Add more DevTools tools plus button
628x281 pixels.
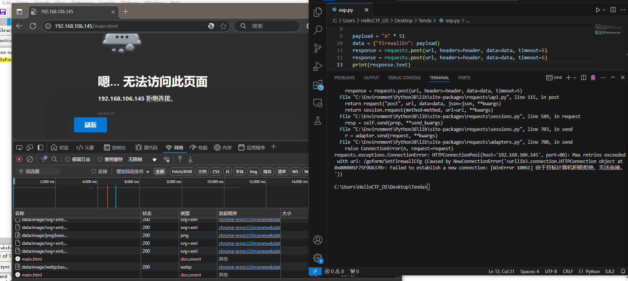coord(274,147)
